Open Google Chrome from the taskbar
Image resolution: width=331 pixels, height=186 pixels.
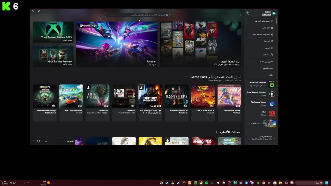click(264, 183)
